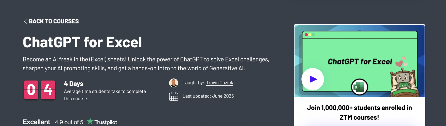446x126 pixels.
Task: Click the ChatGPT for Excel page heading
Action: [x=82, y=42]
